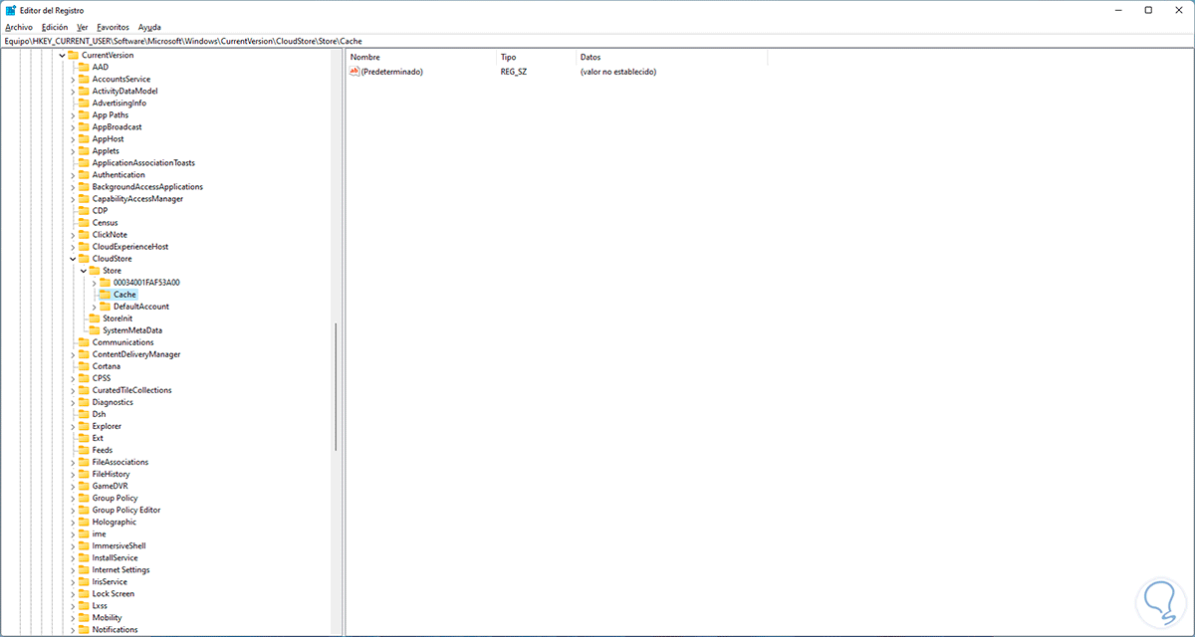Collapse the CloudStore key
Viewport: 1195px width, 637px height.
click(73, 259)
